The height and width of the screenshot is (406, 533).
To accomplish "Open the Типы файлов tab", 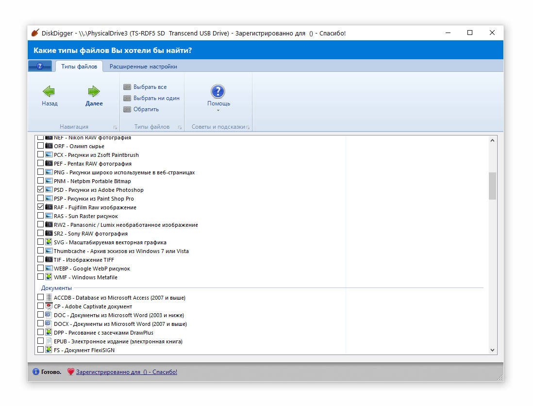I will tap(79, 67).
